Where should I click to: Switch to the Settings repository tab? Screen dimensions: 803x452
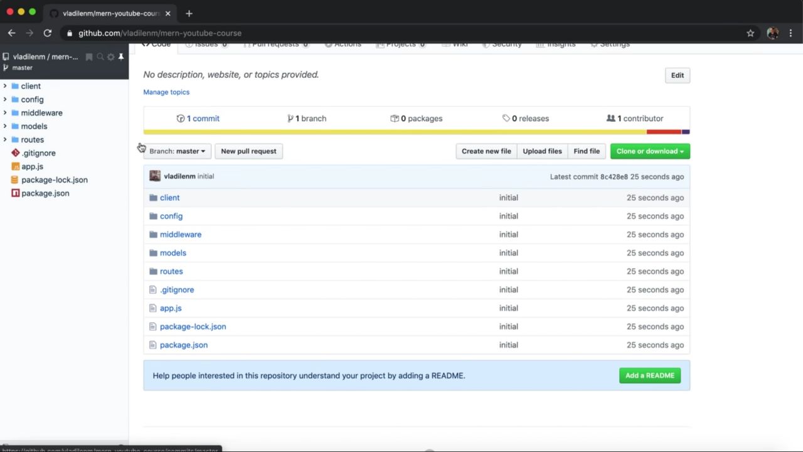[x=610, y=45]
